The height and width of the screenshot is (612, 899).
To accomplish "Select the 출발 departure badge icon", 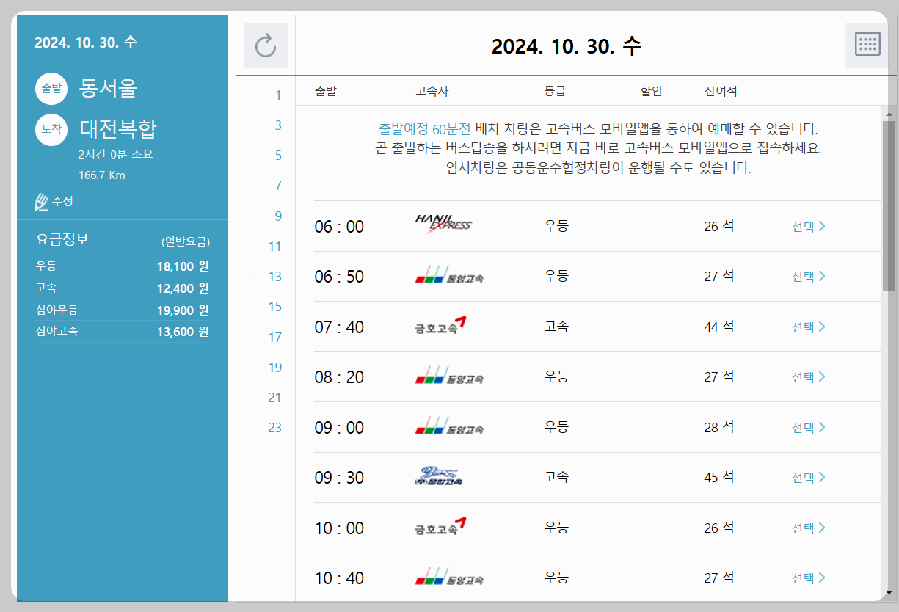I will point(50,89).
